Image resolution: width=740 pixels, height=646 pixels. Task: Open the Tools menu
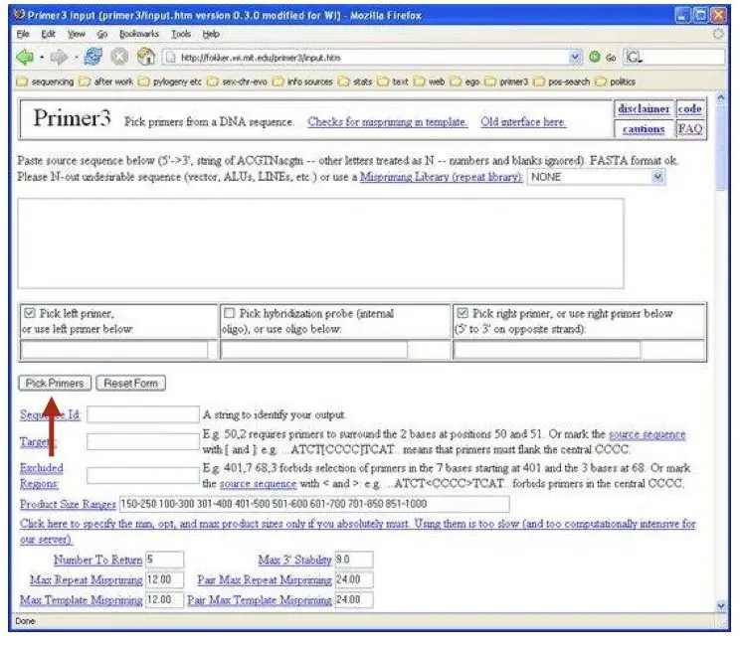pyautogui.click(x=181, y=34)
